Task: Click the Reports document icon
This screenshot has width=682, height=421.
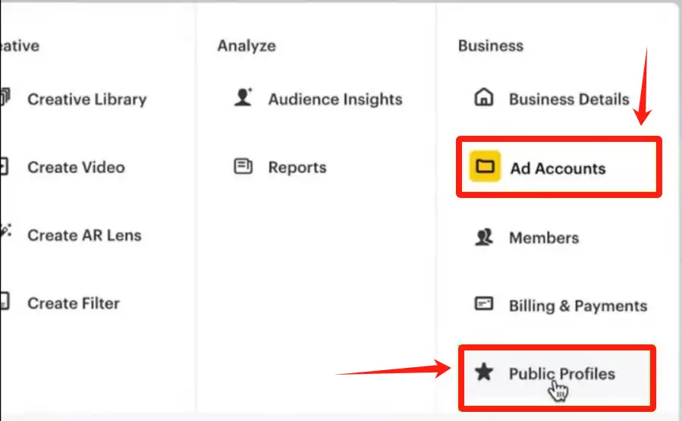Action: [x=243, y=165]
